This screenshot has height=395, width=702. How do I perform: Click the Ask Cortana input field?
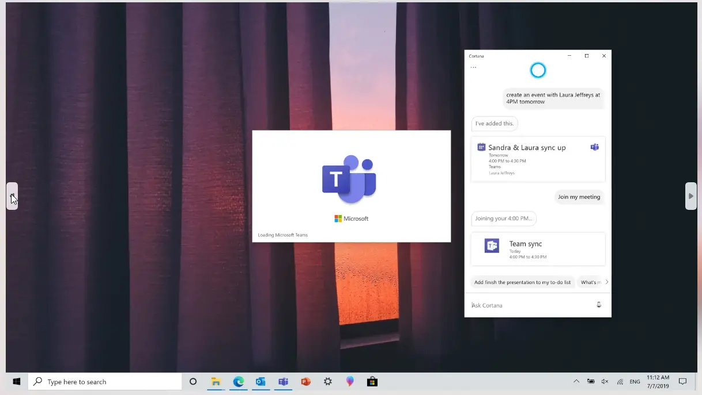(531, 305)
